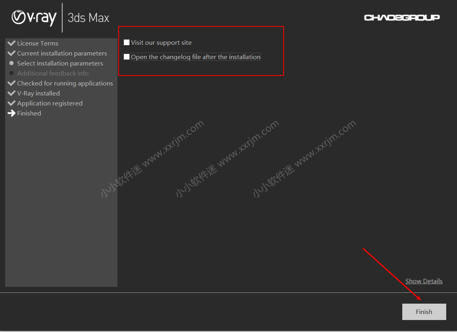The height and width of the screenshot is (332, 457).
Task: Click checkmark beside Checked for running applications
Action: coord(11,83)
